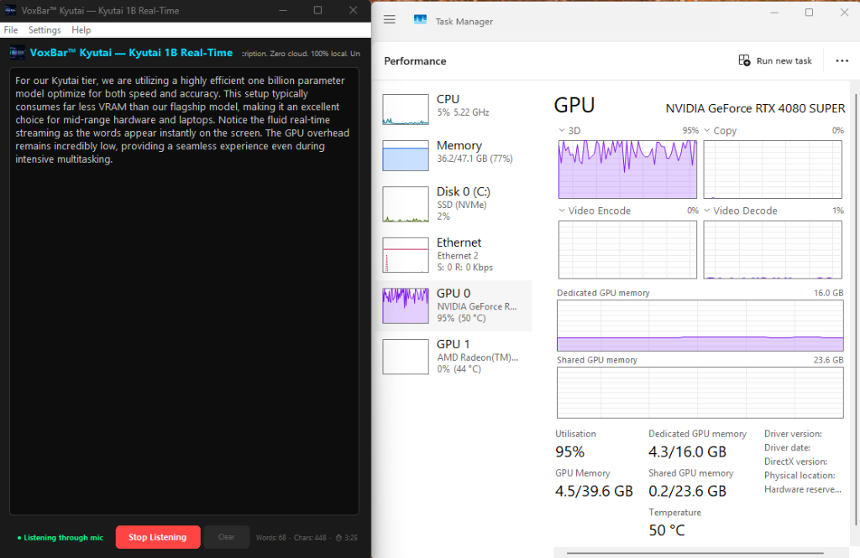The height and width of the screenshot is (558, 860).
Task: Click the VoxBar logo in the header
Action: (18, 53)
